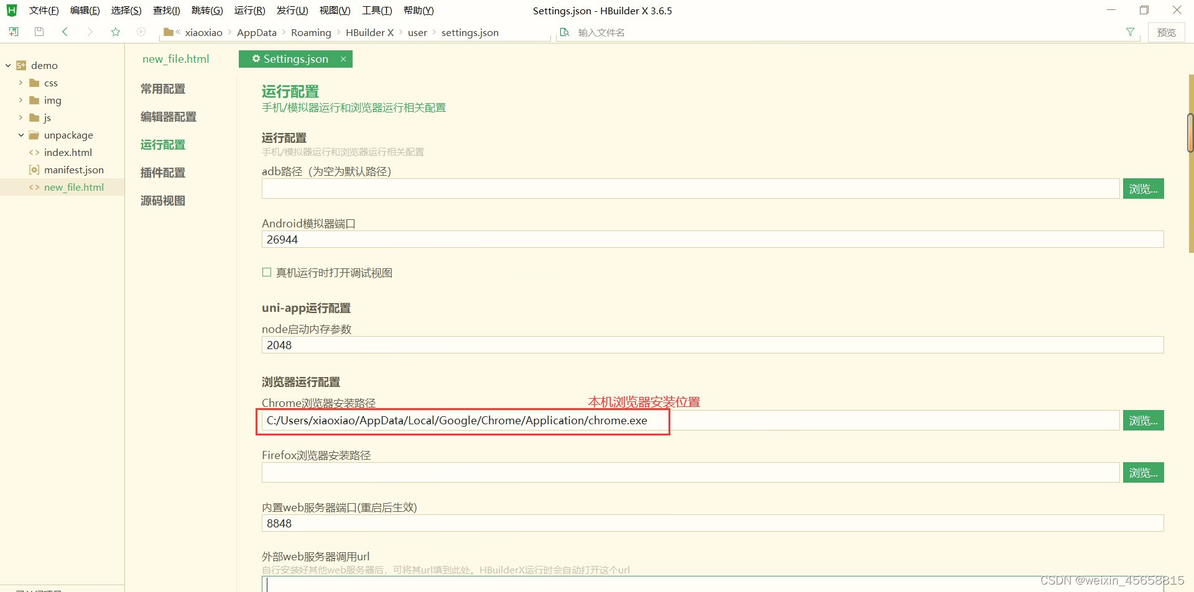The height and width of the screenshot is (592, 1194).
Task: Open the 编辑(E) menu
Action: point(85,11)
